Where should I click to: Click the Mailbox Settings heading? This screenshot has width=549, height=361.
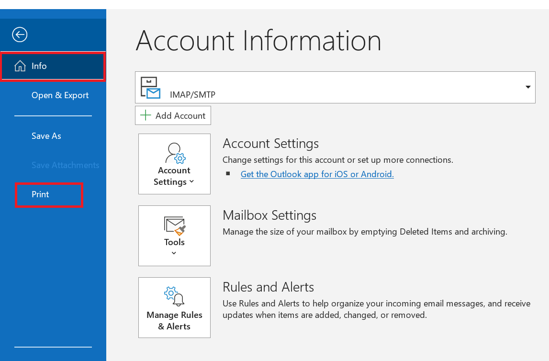point(269,215)
